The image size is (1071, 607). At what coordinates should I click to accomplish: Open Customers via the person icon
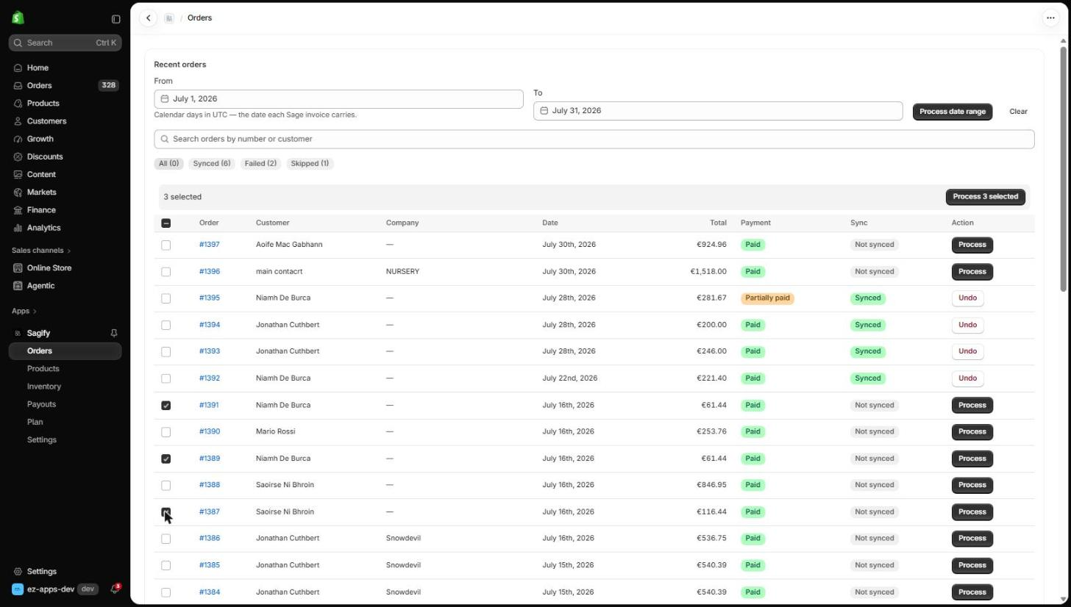[x=18, y=121]
